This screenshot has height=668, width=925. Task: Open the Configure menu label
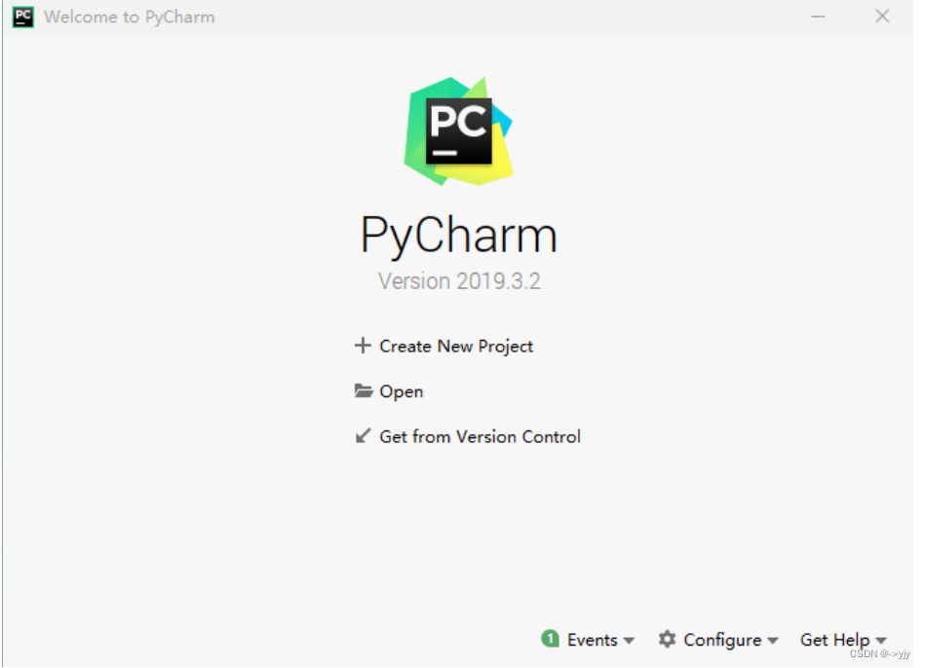point(722,641)
